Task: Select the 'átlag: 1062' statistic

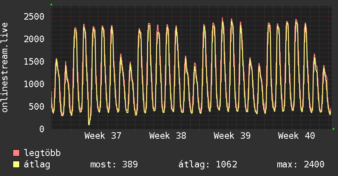Action: pos(208,165)
